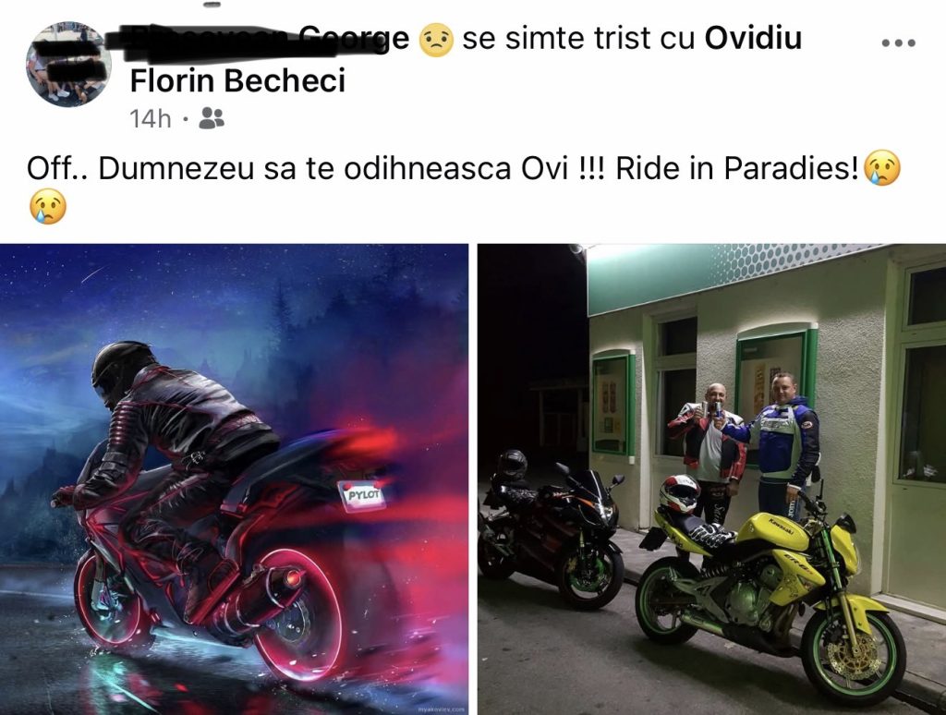Open the three-dot post options menu
This screenshot has height=715, width=946.
click(898, 42)
